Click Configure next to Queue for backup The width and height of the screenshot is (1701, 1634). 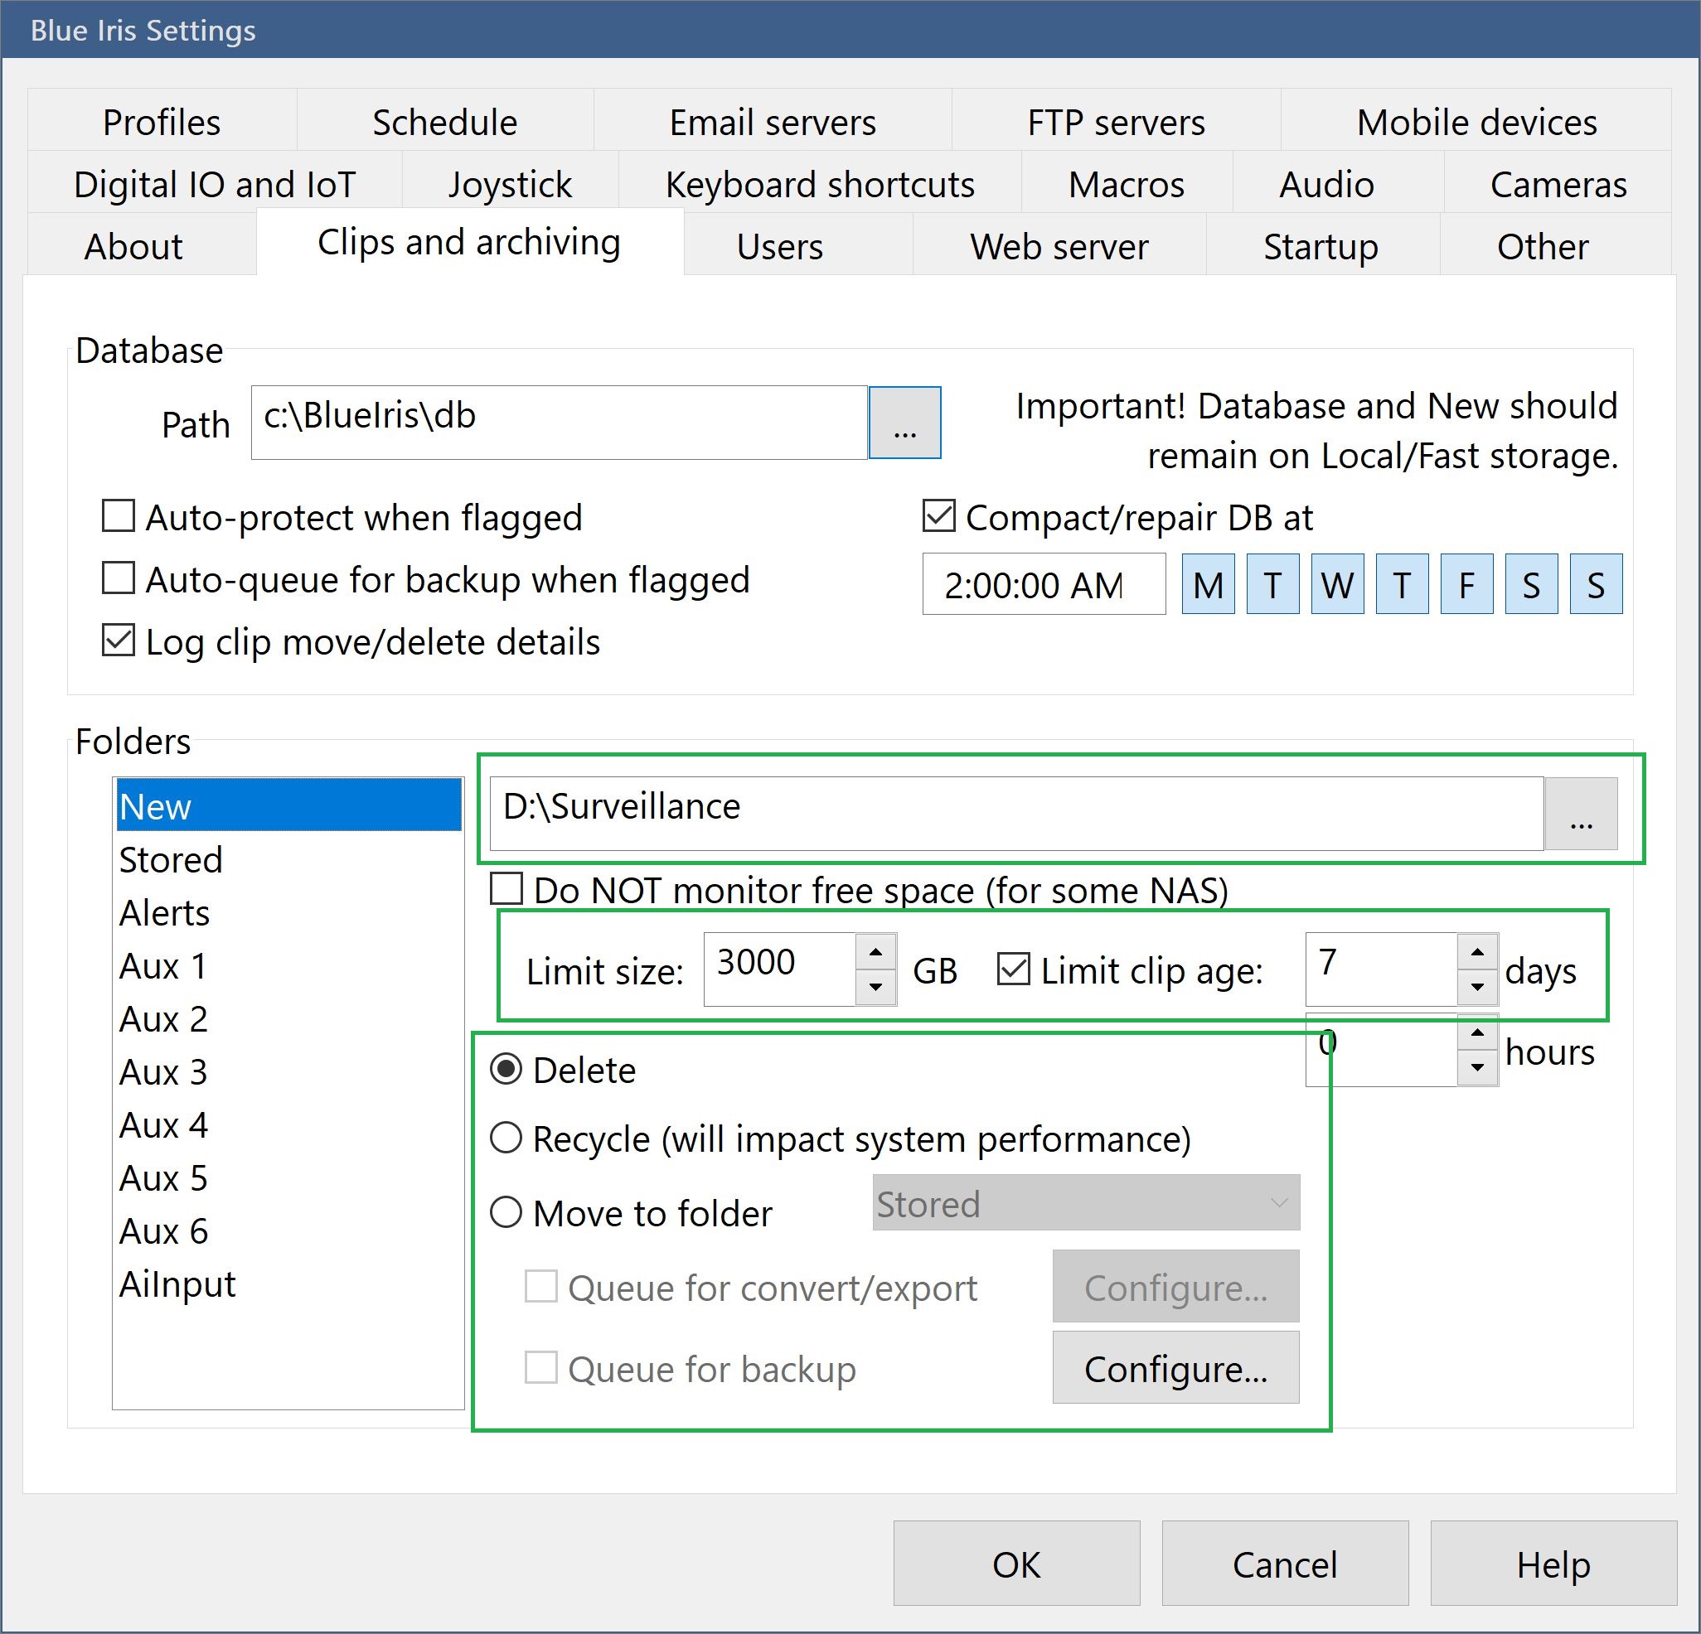coord(1175,1368)
